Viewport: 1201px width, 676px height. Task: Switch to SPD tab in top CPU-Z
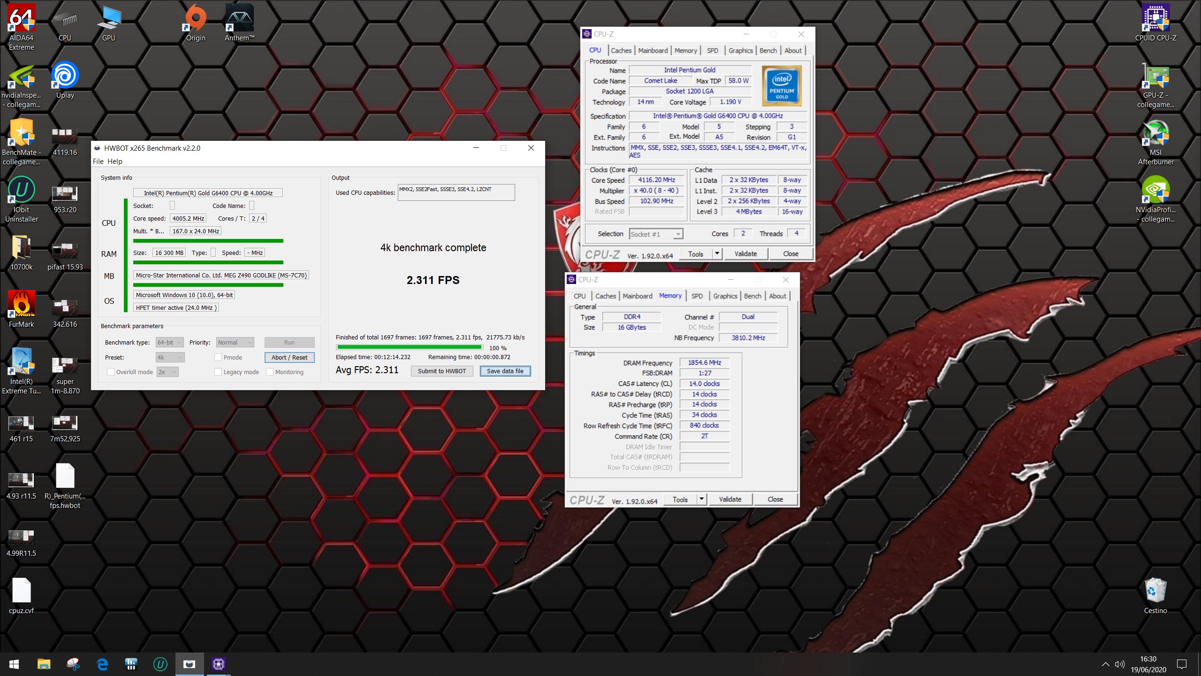pyautogui.click(x=712, y=51)
